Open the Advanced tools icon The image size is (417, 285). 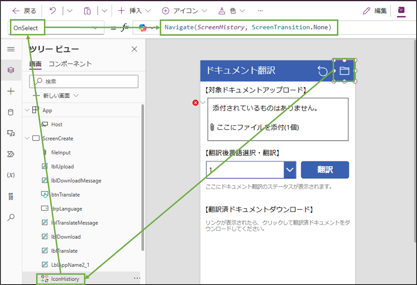point(11,196)
